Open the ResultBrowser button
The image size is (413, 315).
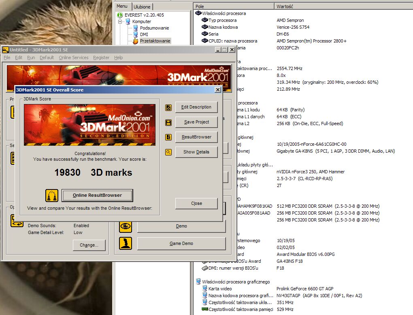196,137
